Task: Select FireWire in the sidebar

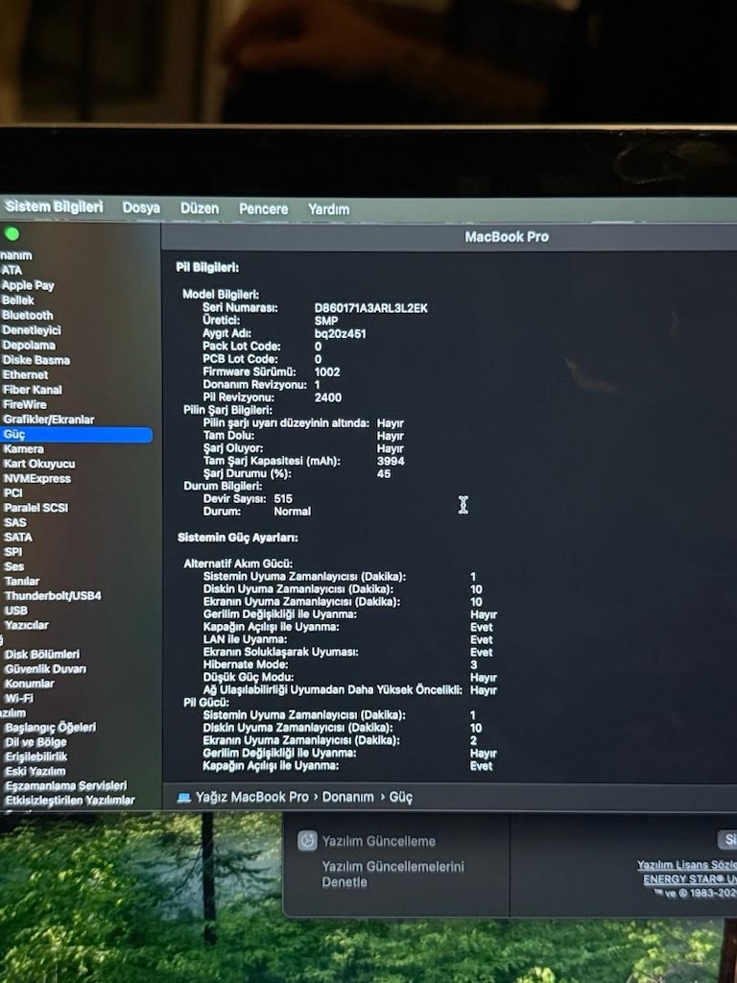Action: pyautogui.click(x=24, y=404)
